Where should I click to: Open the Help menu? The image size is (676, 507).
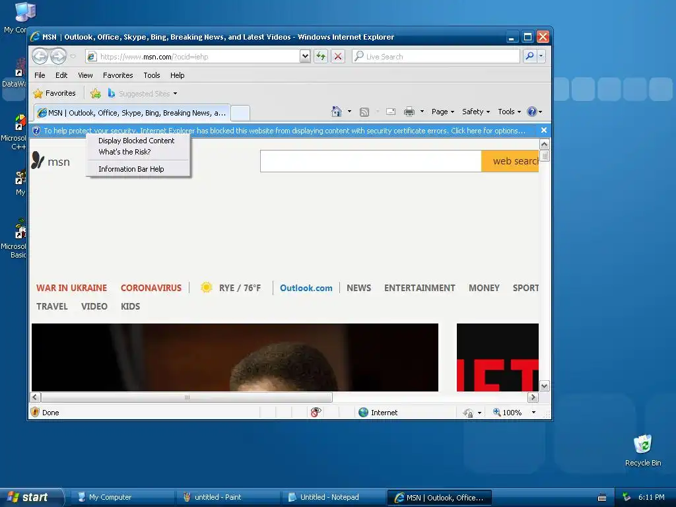point(177,75)
